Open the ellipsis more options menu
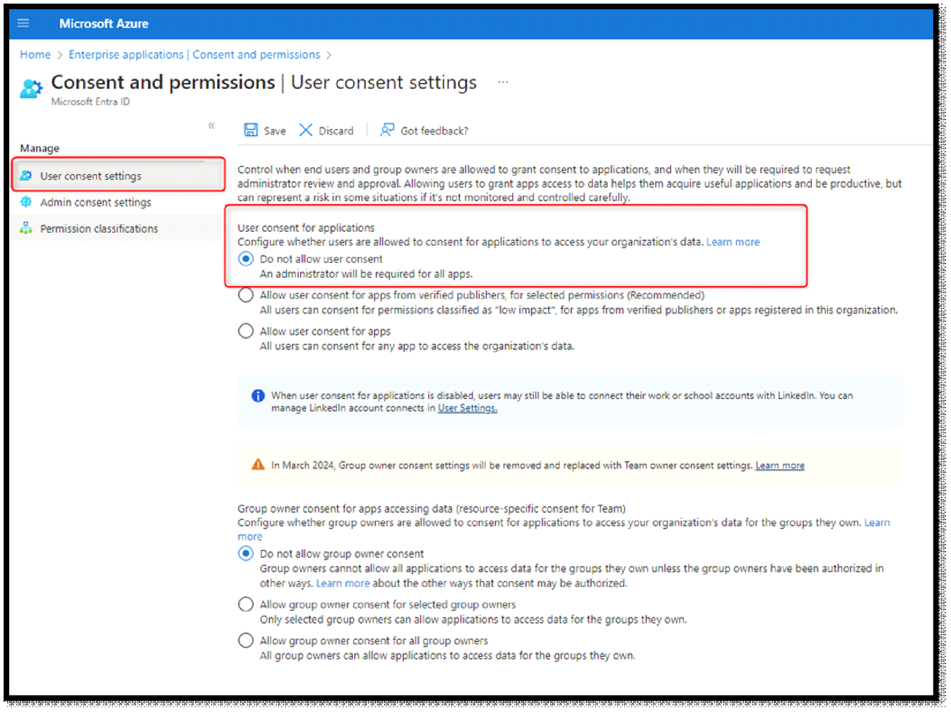 coord(503,82)
